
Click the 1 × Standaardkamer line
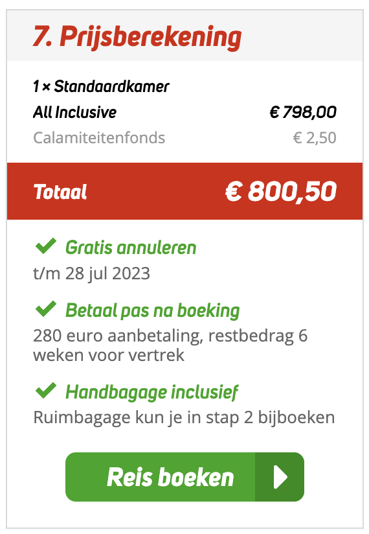pyautogui.click(x=101, y=86)
